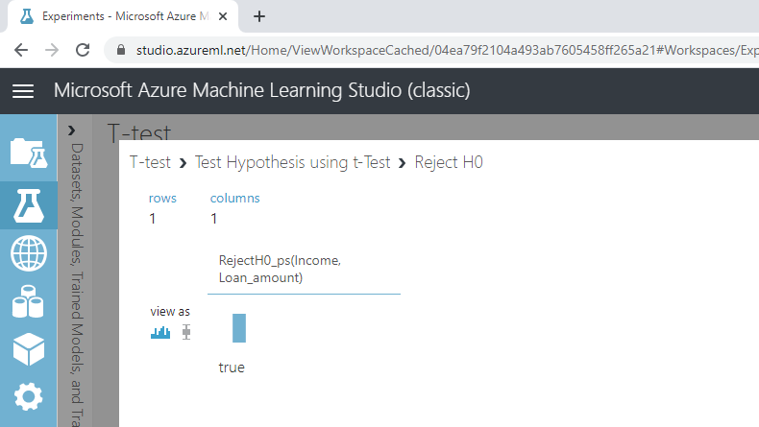
Task: Click the T-test experiment title behind dialog
Action: [x=139, y=131]
